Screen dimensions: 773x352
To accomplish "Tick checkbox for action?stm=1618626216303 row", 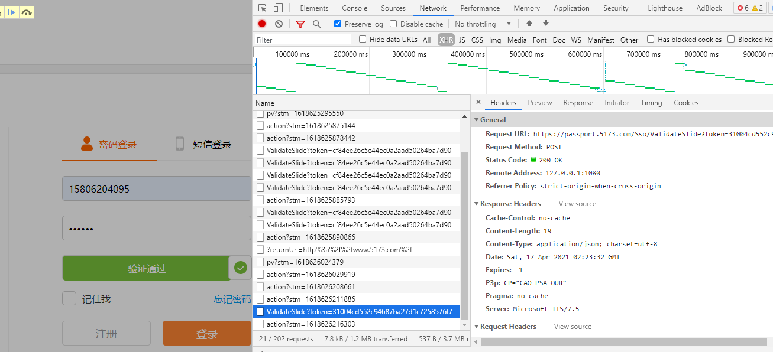I will coord(260,324).
